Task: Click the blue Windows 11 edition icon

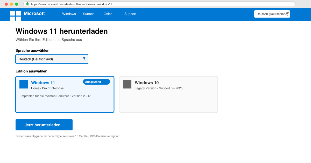Action: pos(24,84)
